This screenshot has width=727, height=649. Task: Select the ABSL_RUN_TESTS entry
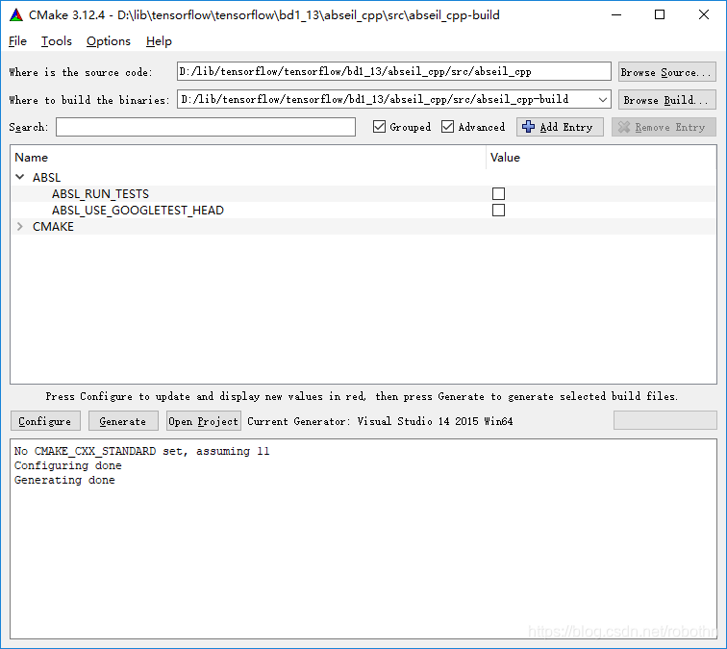[100, 194]
